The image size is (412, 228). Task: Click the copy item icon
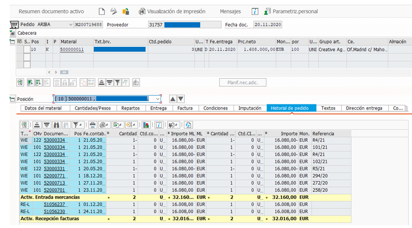[83, 83]
